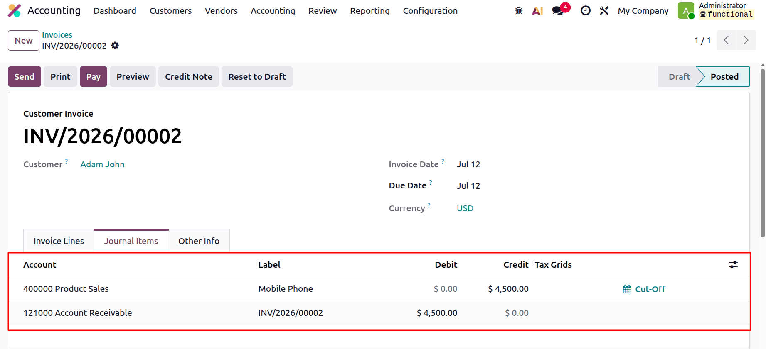Open the My Company switcher
Viewport: 766px width, 349px height.
[x=643, y=11]
